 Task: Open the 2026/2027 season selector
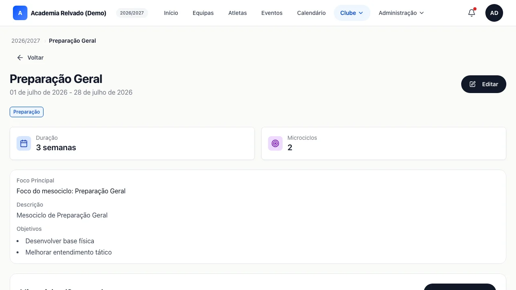click(x=132, y=13)
